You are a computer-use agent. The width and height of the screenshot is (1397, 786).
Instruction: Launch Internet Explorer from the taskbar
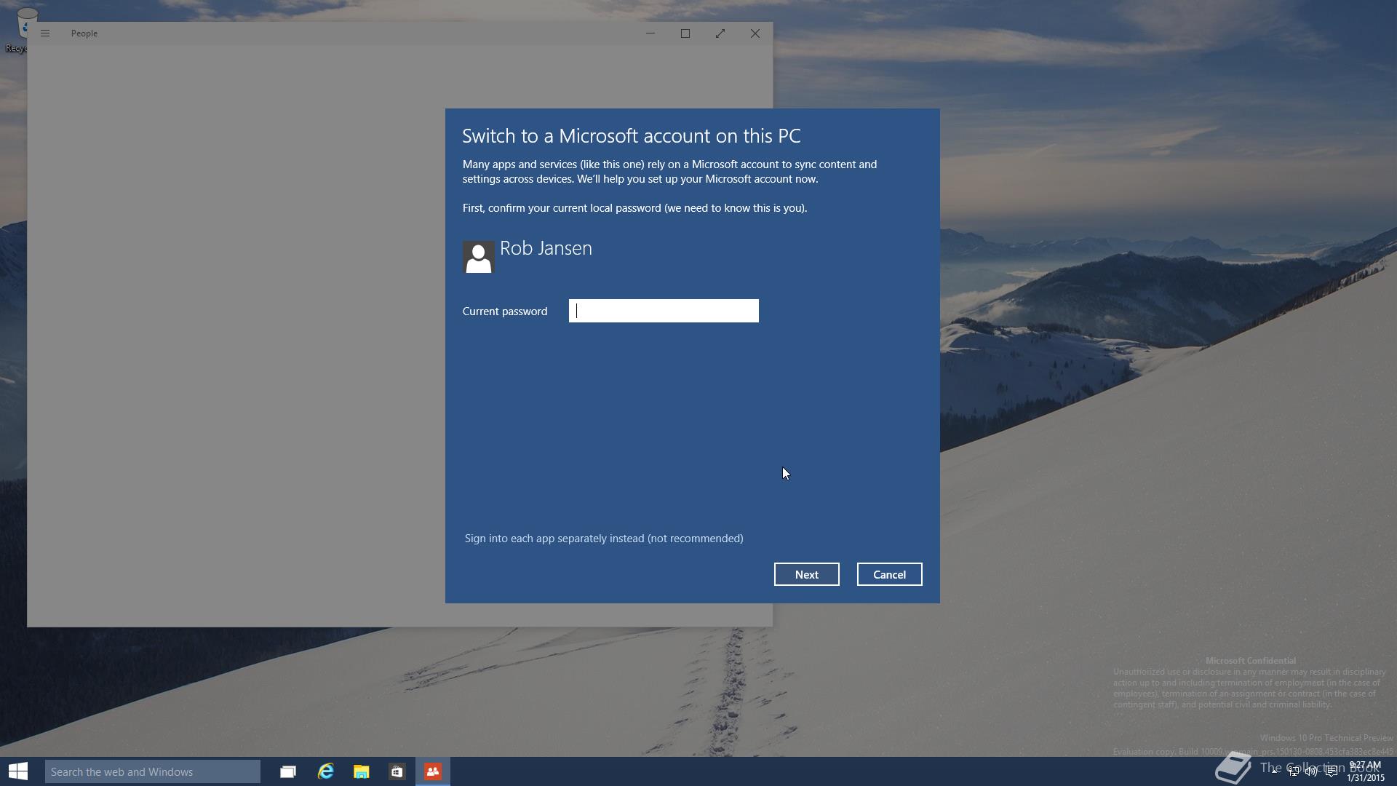click(x=325, y=771)
